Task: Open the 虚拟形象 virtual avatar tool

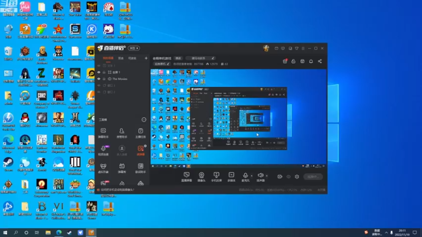Action: tap(103, 168)
